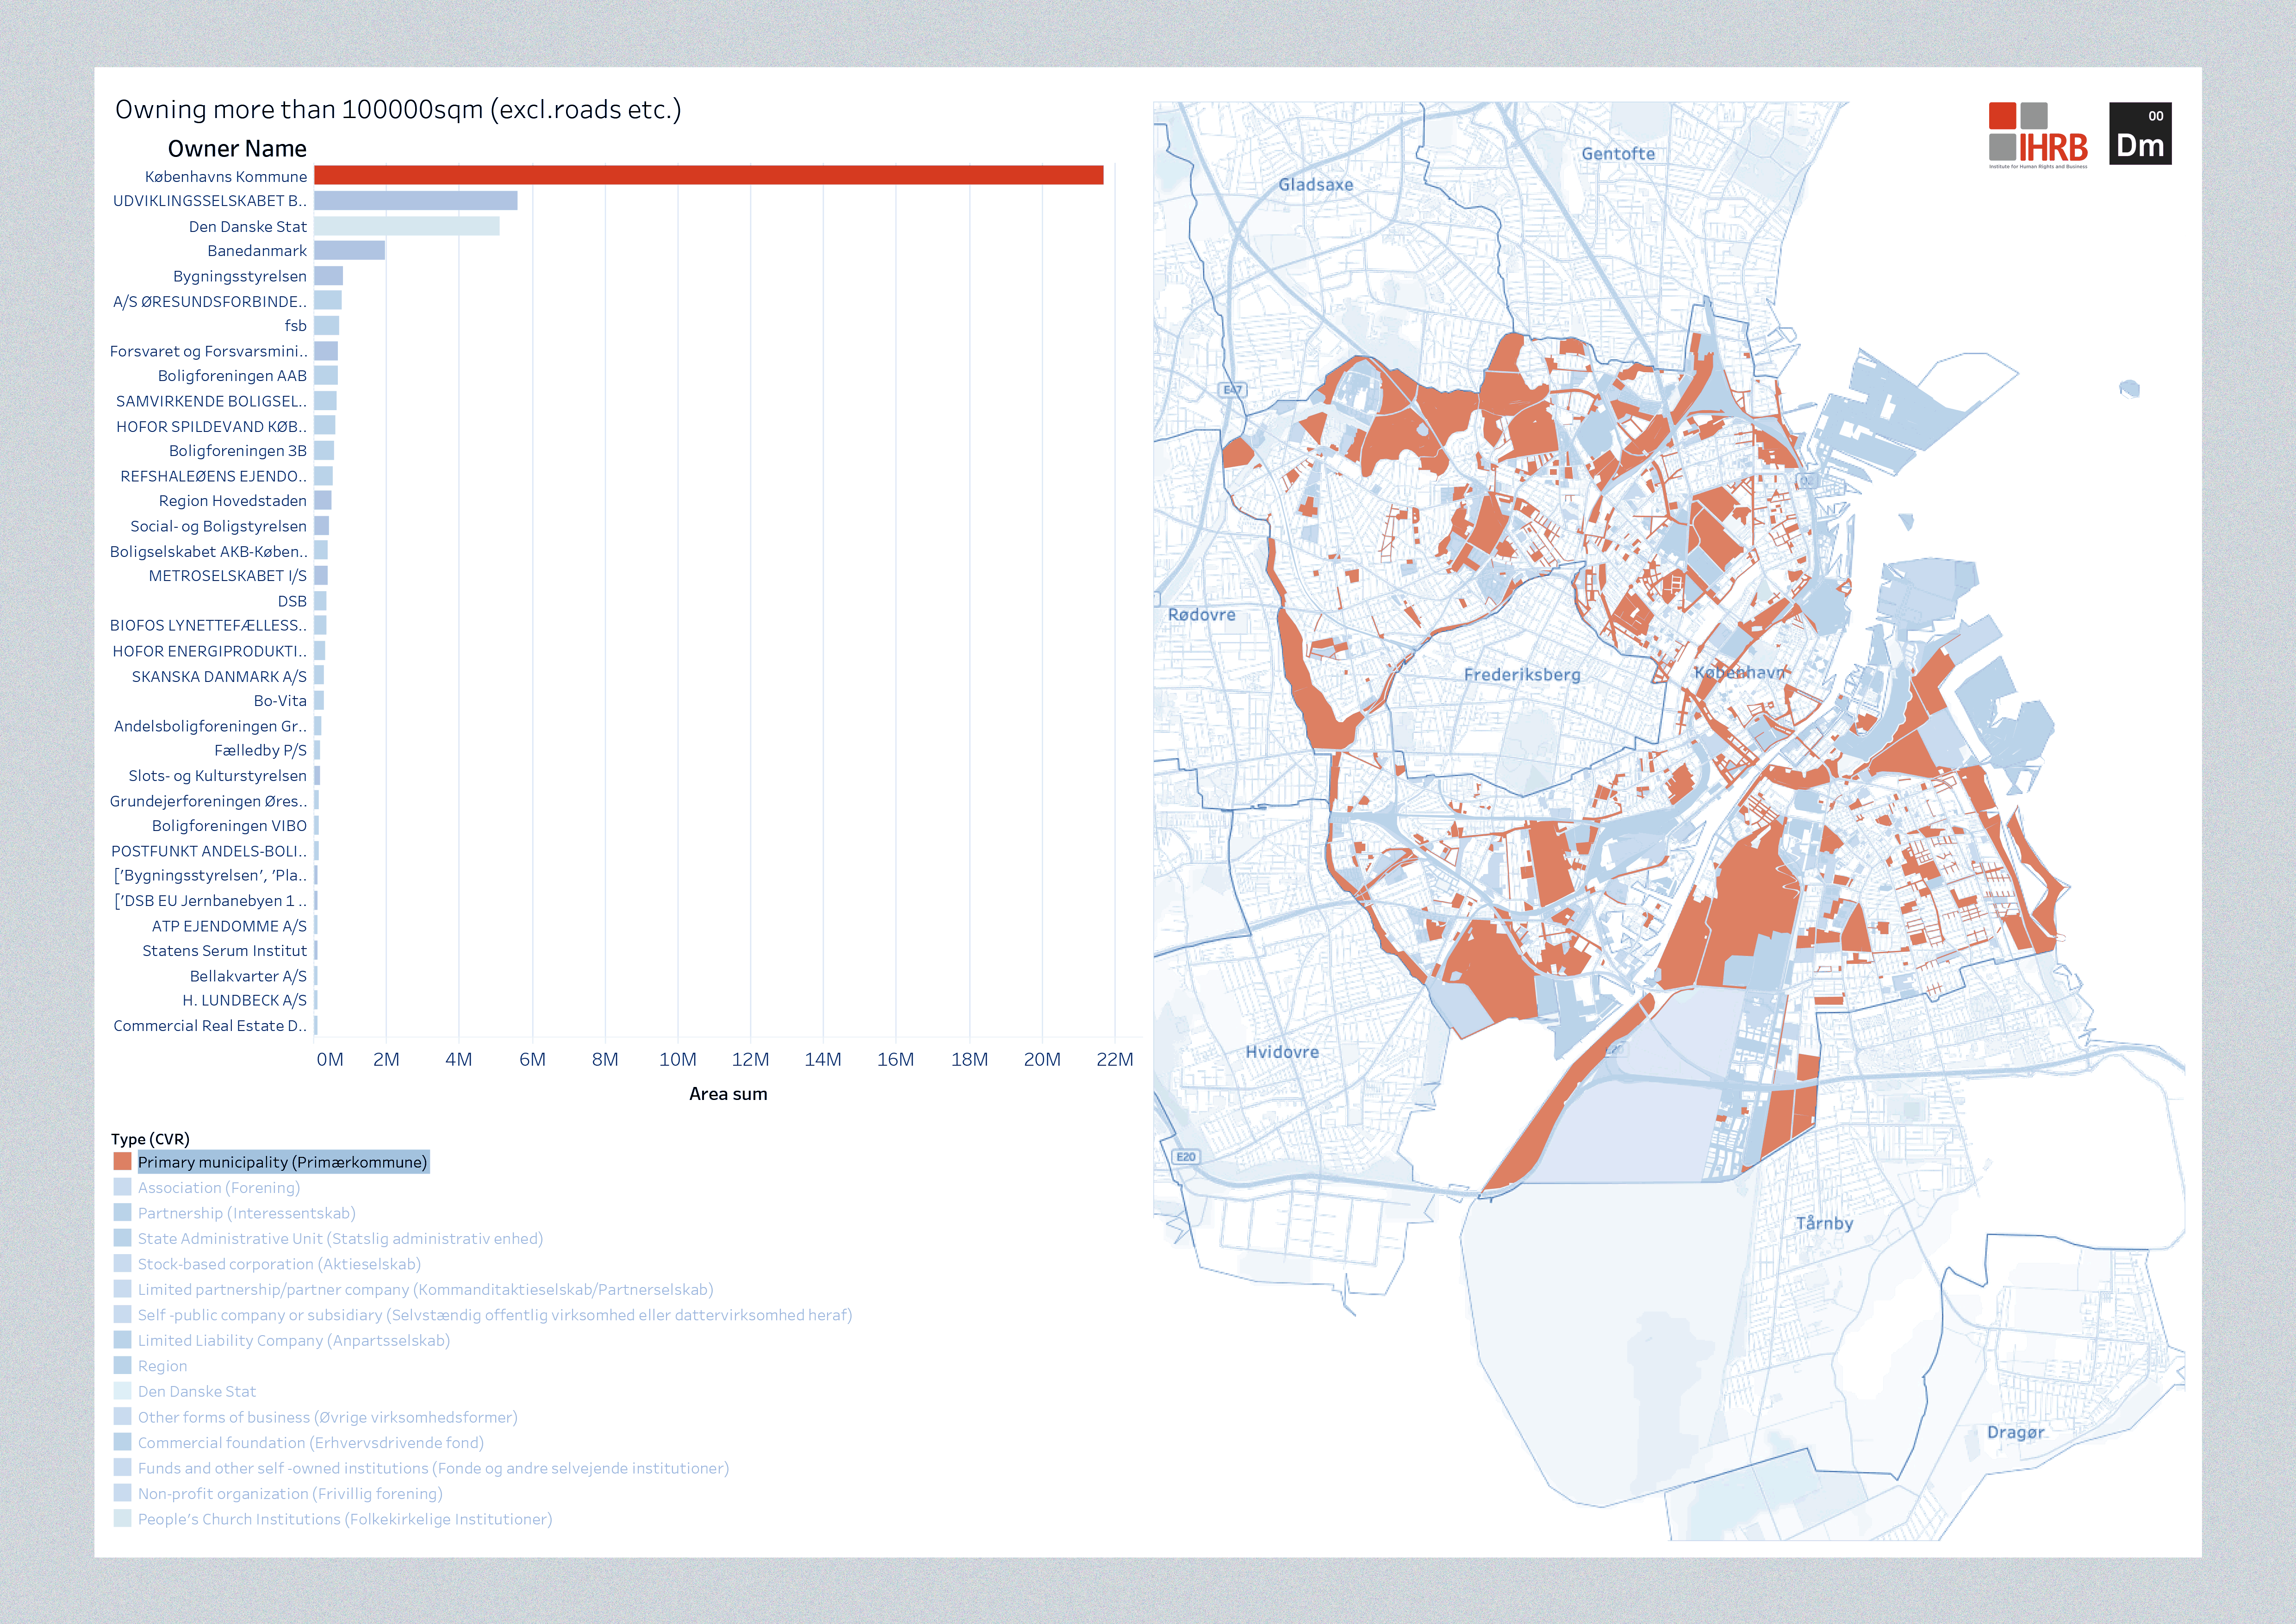Viewport: 2296px width, 1624px height.
Task: Select Stock-based corporation legend swatch
Action: click(123, 1263)
